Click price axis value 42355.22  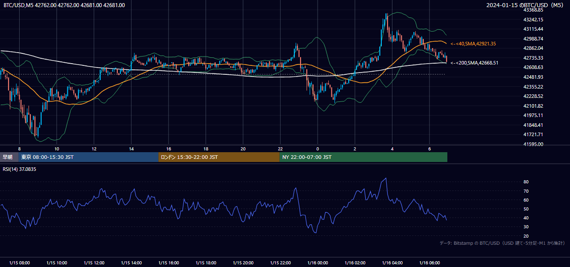pyautogui.click(x=533, y=86)
